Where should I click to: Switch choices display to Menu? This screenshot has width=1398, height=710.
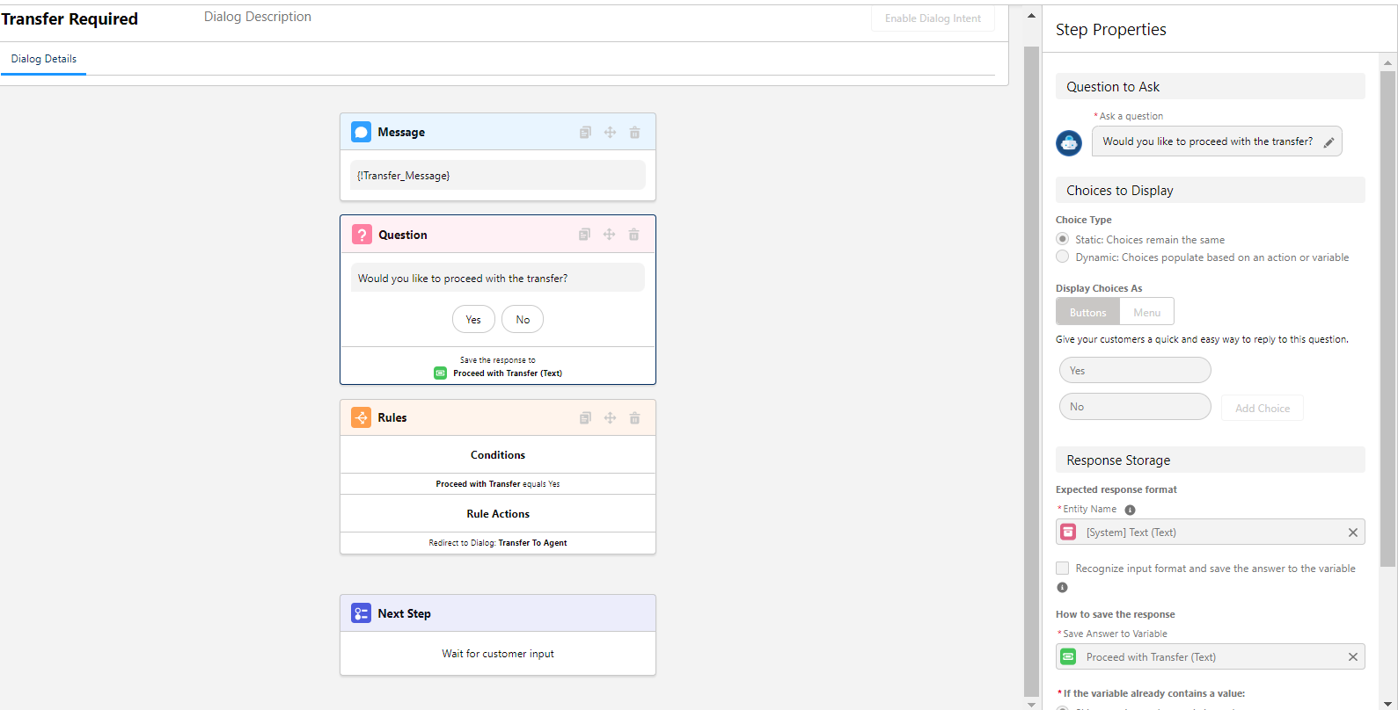click(1146, 312)
